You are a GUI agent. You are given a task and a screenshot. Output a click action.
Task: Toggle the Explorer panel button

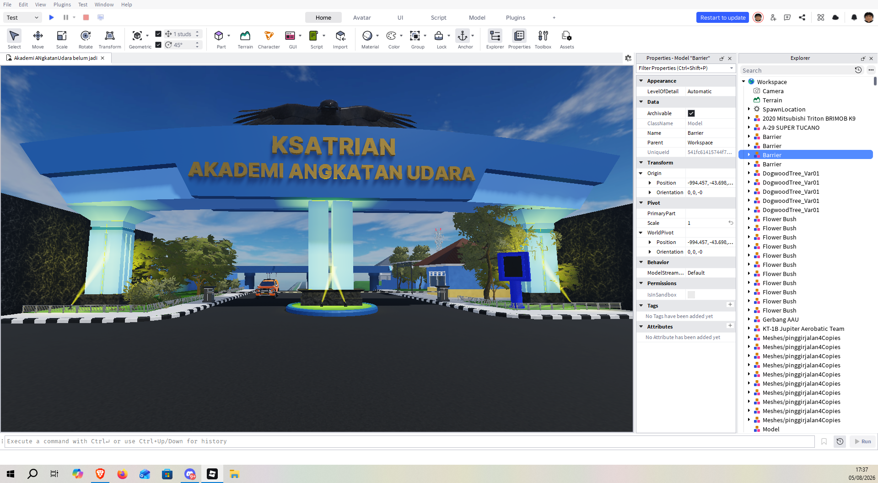coord(495,39)
